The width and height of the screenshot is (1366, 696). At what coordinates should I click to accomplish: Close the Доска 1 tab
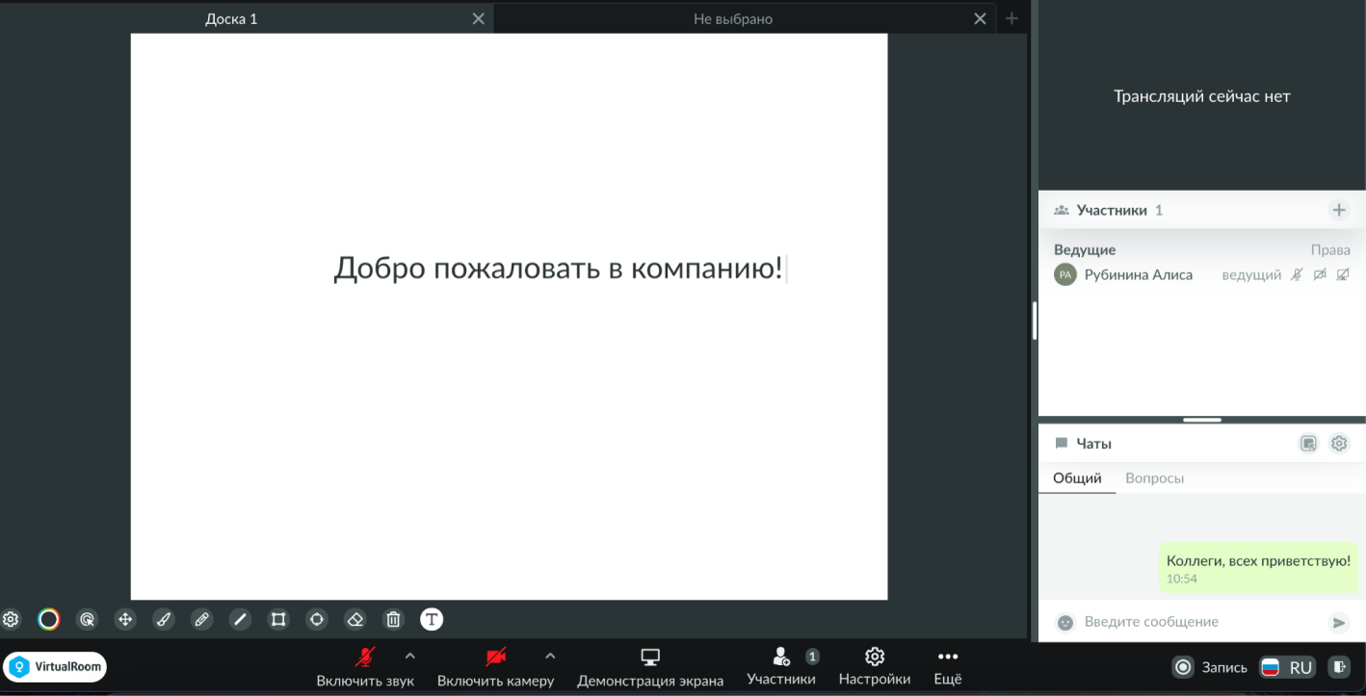point(479,18)
